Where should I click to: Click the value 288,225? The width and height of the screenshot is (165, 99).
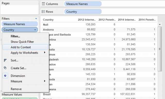tap(90, 54)
